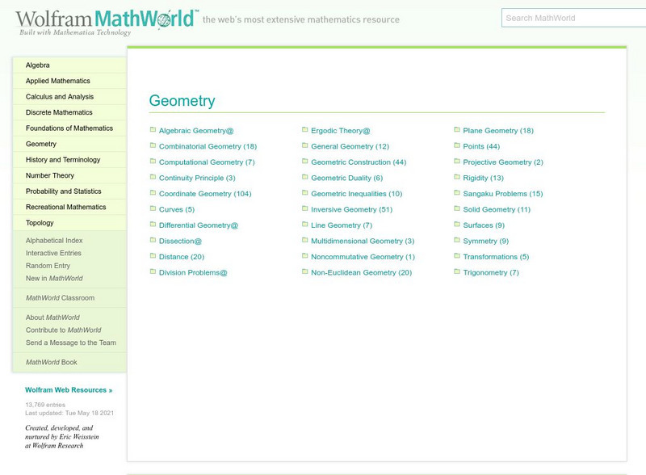
Task: Click folder icon beside Differential Geometry@
Action: pyautogui.click(x=153, y=225)
